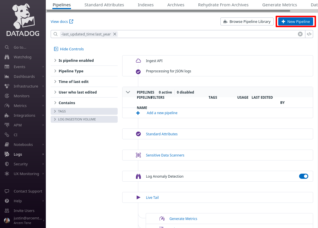The height and width of the screenshot is (228, 318).
Task: Click the Watchdog binoculars icon in sidebar
Action: click(7, 57)
